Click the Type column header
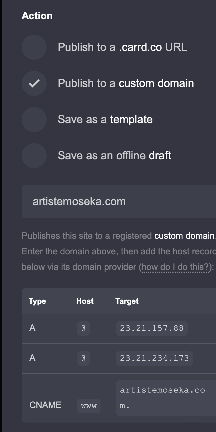The height and width of the screenshot is (432, 216). click(x=37, y=301)
